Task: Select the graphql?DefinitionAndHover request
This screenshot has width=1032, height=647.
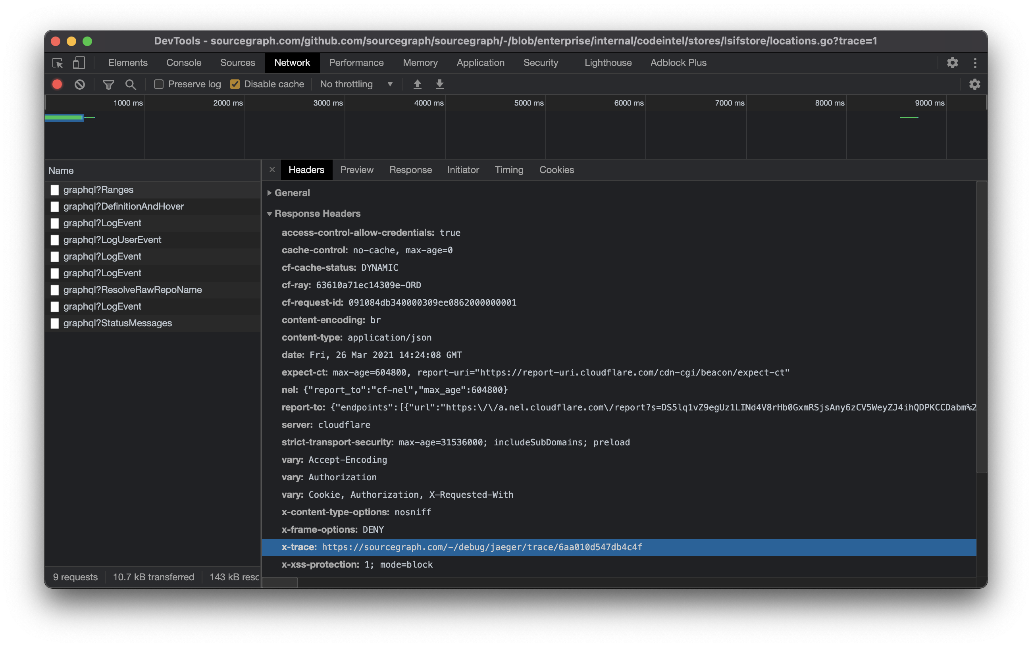Action: click(x=153, y=207)
